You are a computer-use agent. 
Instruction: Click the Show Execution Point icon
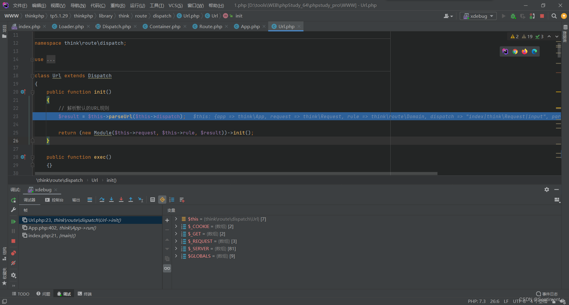pos(90,200)
